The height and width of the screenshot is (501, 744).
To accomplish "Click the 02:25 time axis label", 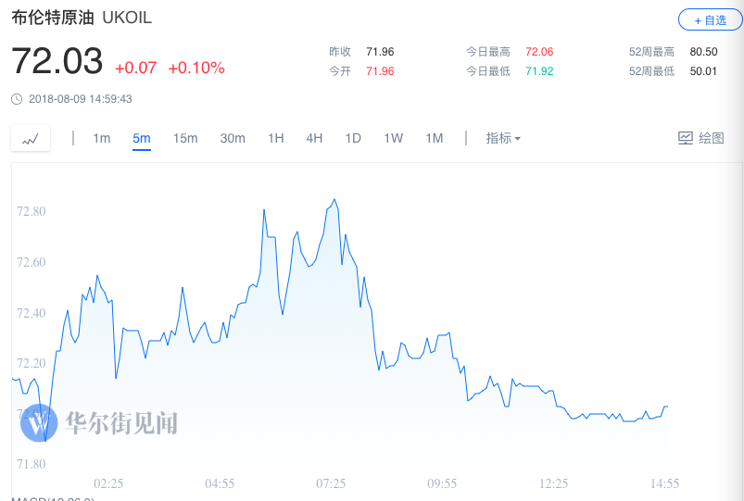I will point(108,483).
